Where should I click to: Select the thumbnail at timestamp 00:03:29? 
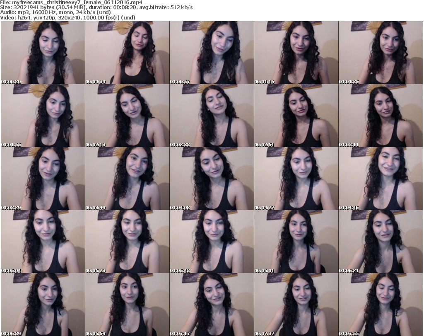coord(43,179)
